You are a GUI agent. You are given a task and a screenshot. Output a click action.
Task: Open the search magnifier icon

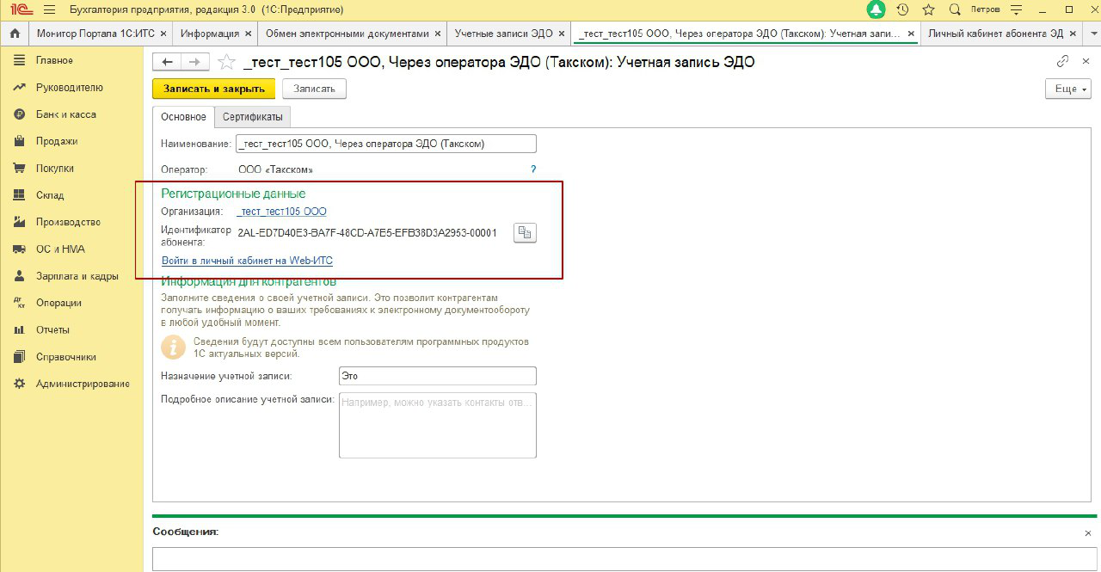pos(955,9)
